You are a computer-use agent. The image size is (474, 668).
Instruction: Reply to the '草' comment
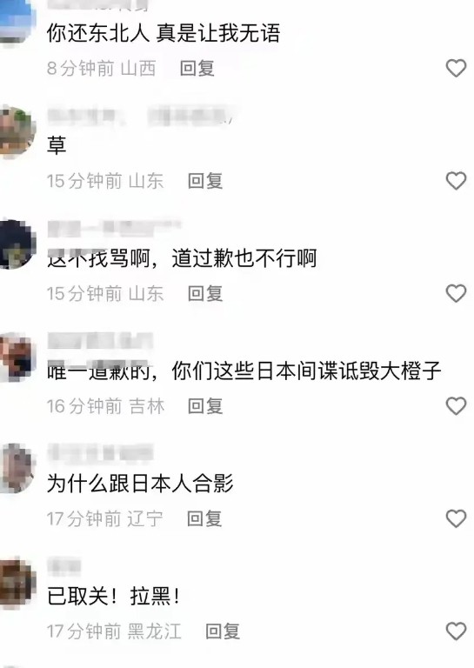point(205,181)
